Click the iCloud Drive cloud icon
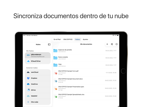Image resolution: width=142 pixels, height=107 pixels. click(x=28, y=61)
